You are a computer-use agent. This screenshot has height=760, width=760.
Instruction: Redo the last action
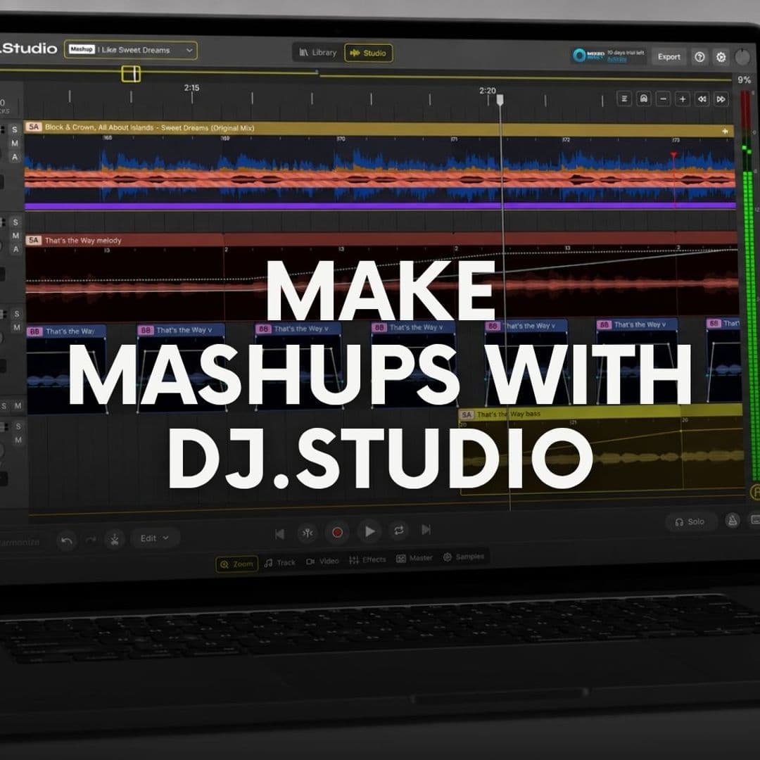(91, 539)
